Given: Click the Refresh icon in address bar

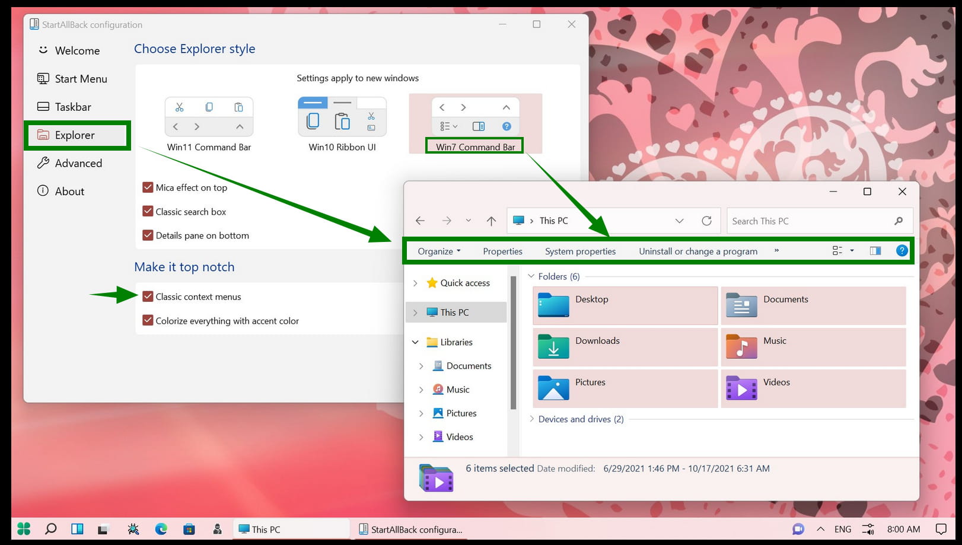Looking at the screenshot, I should point(706,221).
